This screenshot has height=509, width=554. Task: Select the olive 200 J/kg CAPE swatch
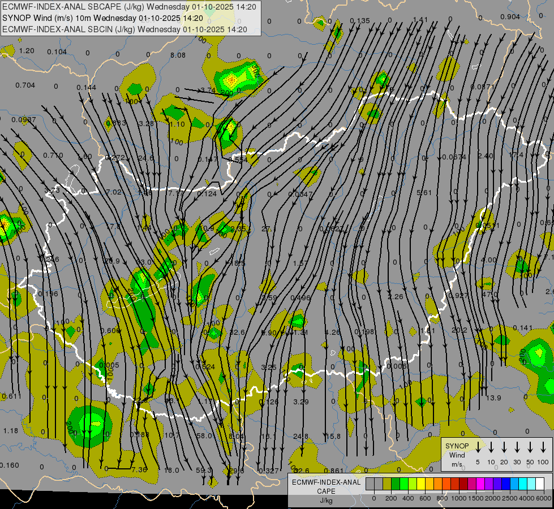coord(387,484)
